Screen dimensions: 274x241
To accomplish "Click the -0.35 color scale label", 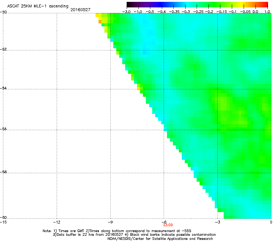I will click(x=174, y=11).
